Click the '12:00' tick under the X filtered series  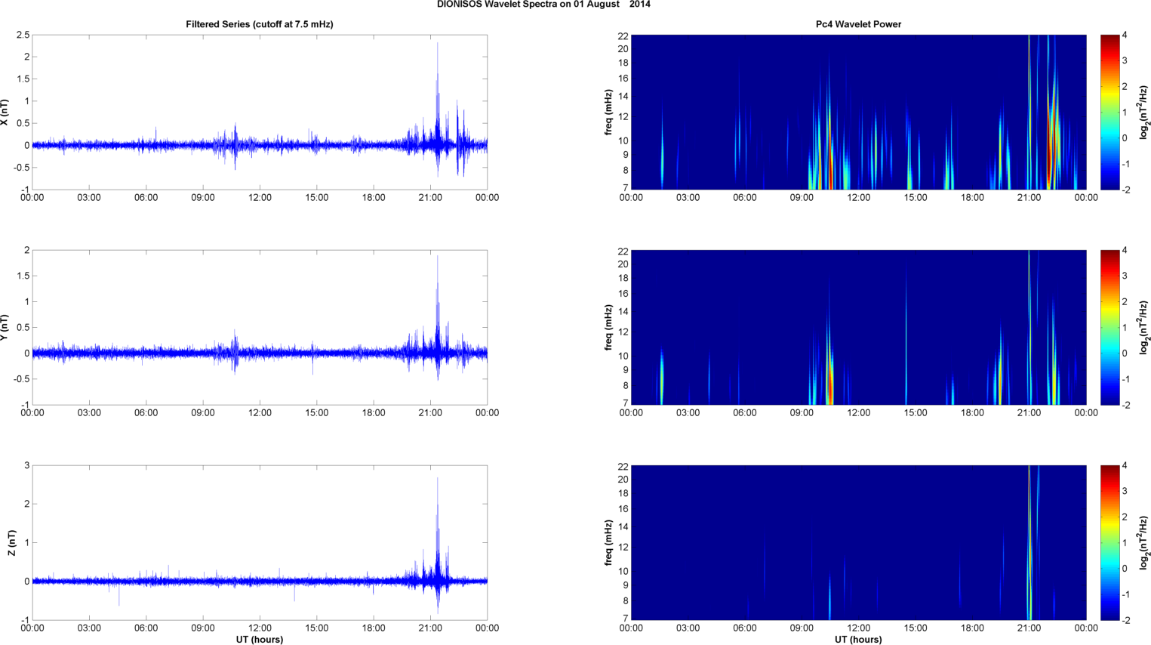point(260,198)
